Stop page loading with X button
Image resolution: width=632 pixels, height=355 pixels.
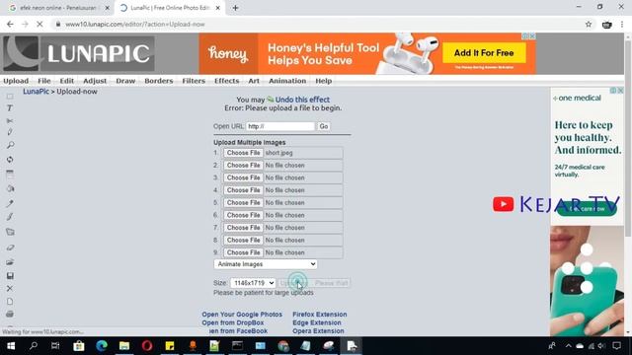39,24
